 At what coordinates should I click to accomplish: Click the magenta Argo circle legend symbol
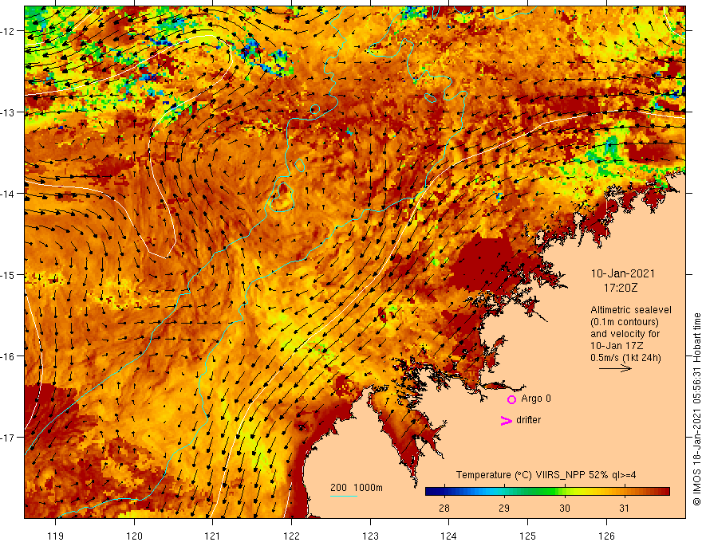tap(511, 399)
